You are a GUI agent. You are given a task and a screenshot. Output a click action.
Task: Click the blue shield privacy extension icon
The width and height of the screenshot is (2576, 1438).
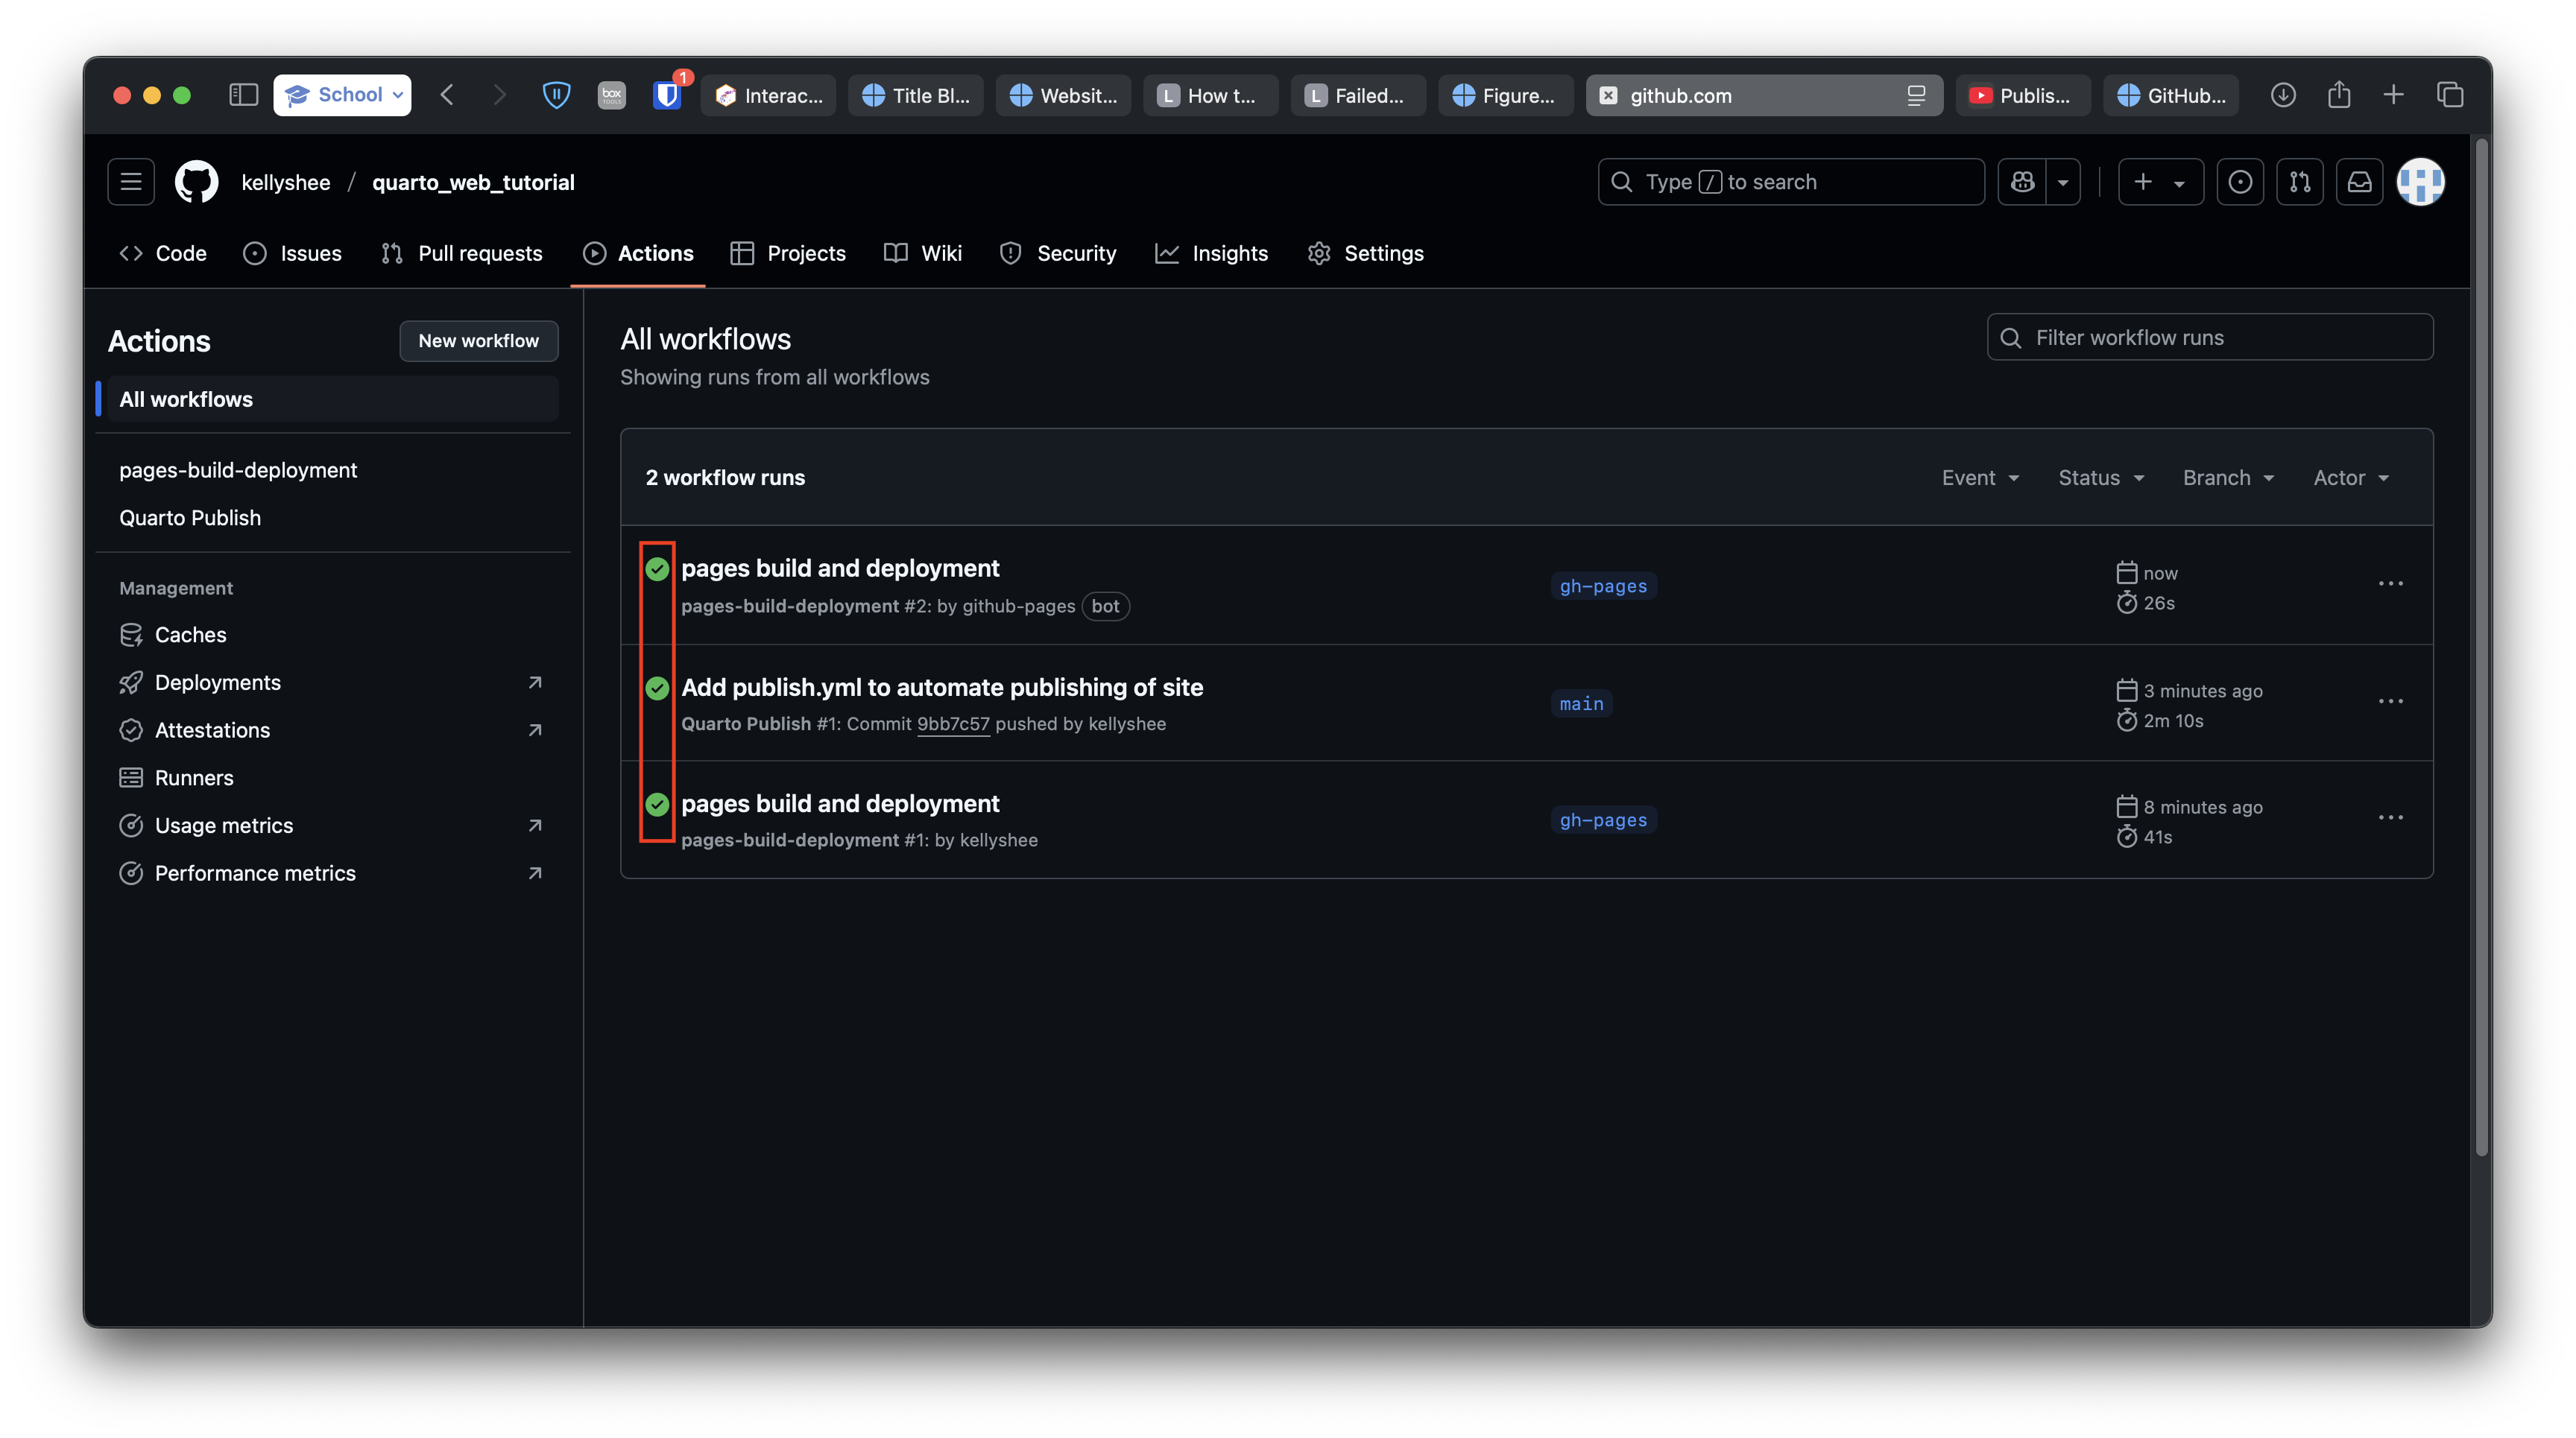tap(556, 95)
